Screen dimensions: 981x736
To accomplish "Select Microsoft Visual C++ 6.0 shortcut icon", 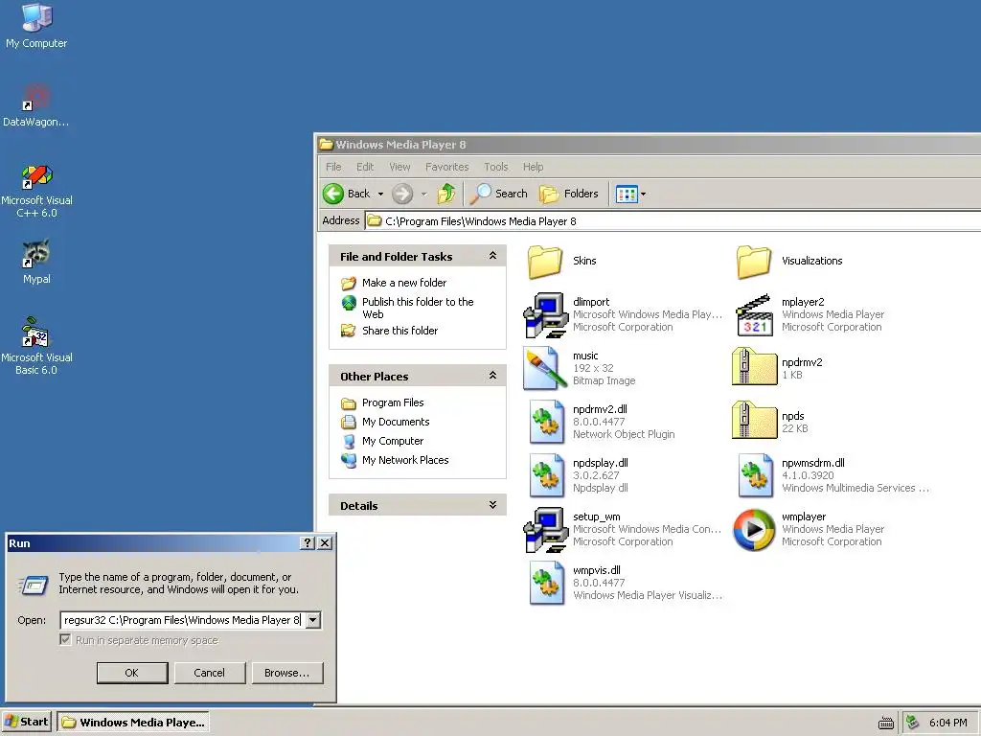I will (x=36, y=176).
